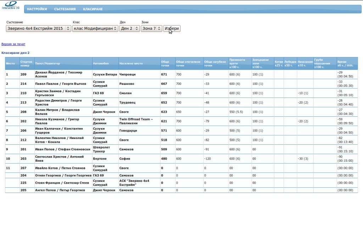This screenshot has height=227, width=363.
Task: Expand the Състезание dropdown
Action: pyautogui.click(x=39, y=29)
